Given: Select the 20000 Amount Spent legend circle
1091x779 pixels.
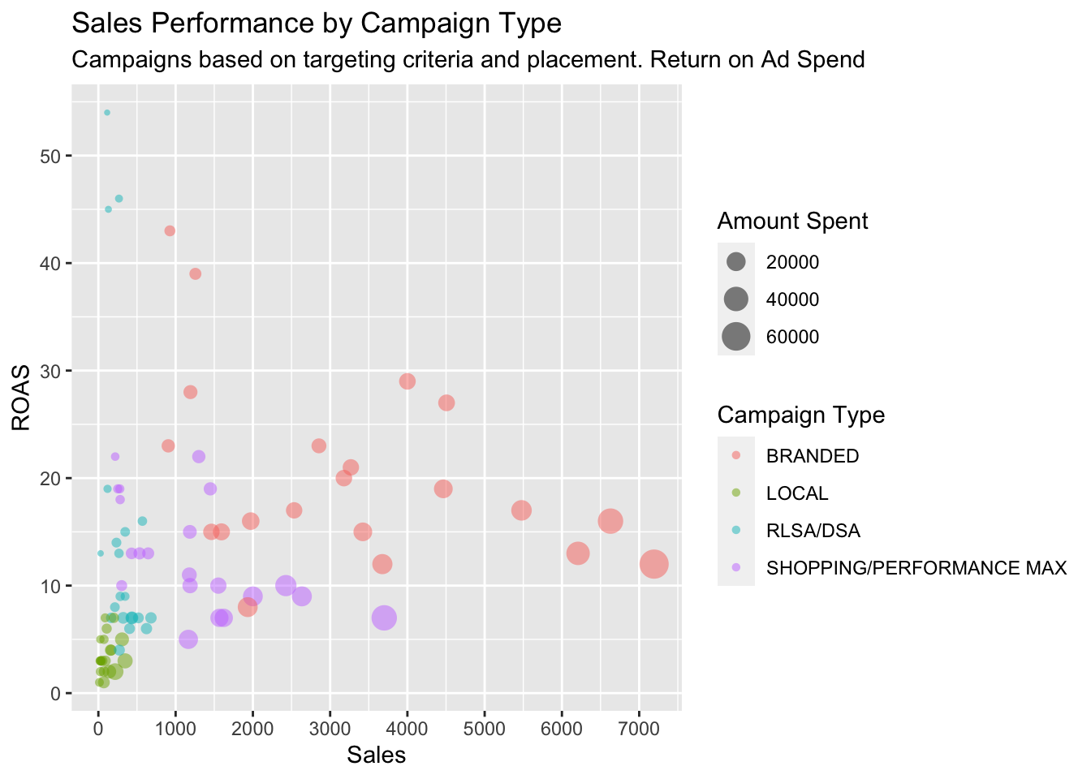Looking at the screenshot, I should coord(736,262).
